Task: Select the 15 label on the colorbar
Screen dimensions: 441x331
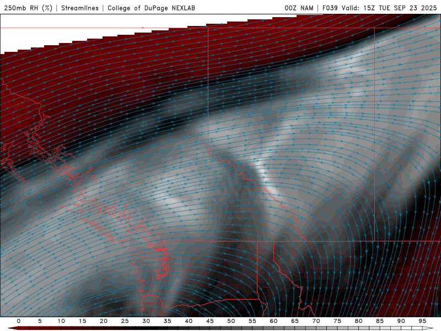Action: click(82, 321)
